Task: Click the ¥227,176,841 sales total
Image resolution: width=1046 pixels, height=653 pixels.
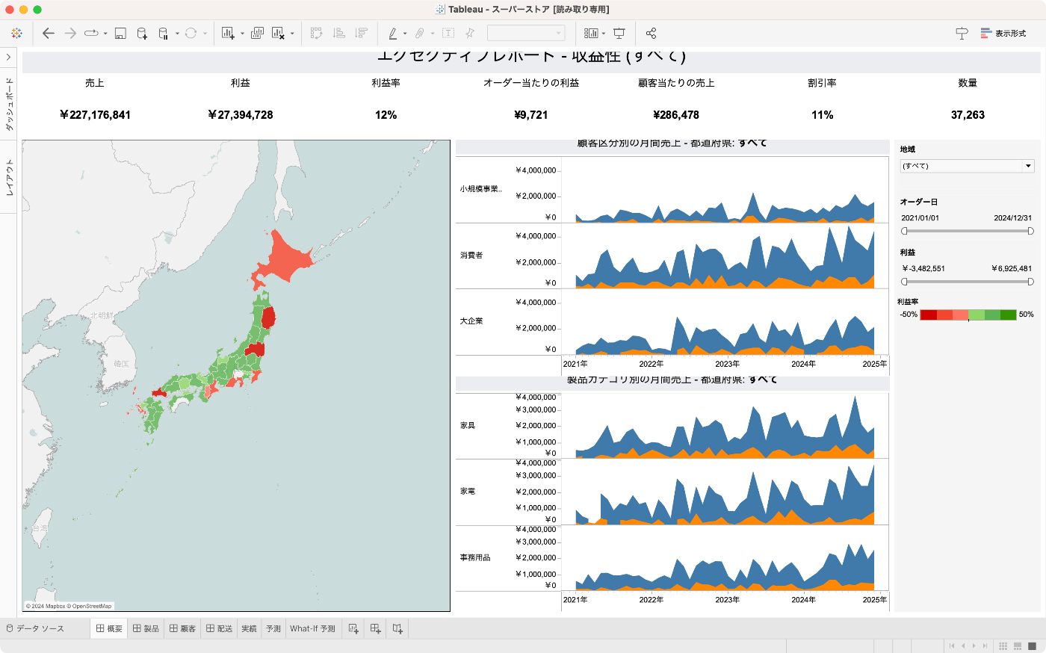Action: [95, 115]
